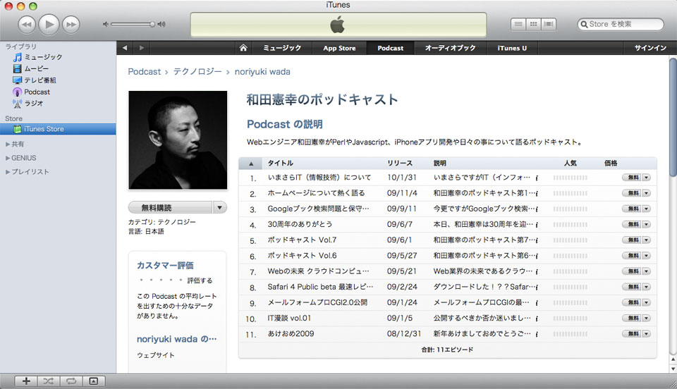Screen dimensions: 677x389
Task: Open the 無料購読 dropdown arrow
Action: [x=219, y=207]
